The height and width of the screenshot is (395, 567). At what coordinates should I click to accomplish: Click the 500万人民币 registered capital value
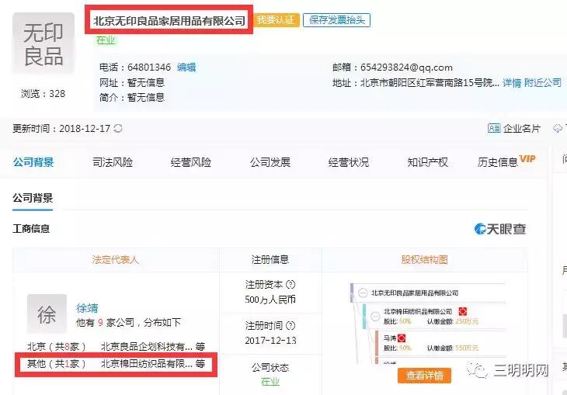270,300
